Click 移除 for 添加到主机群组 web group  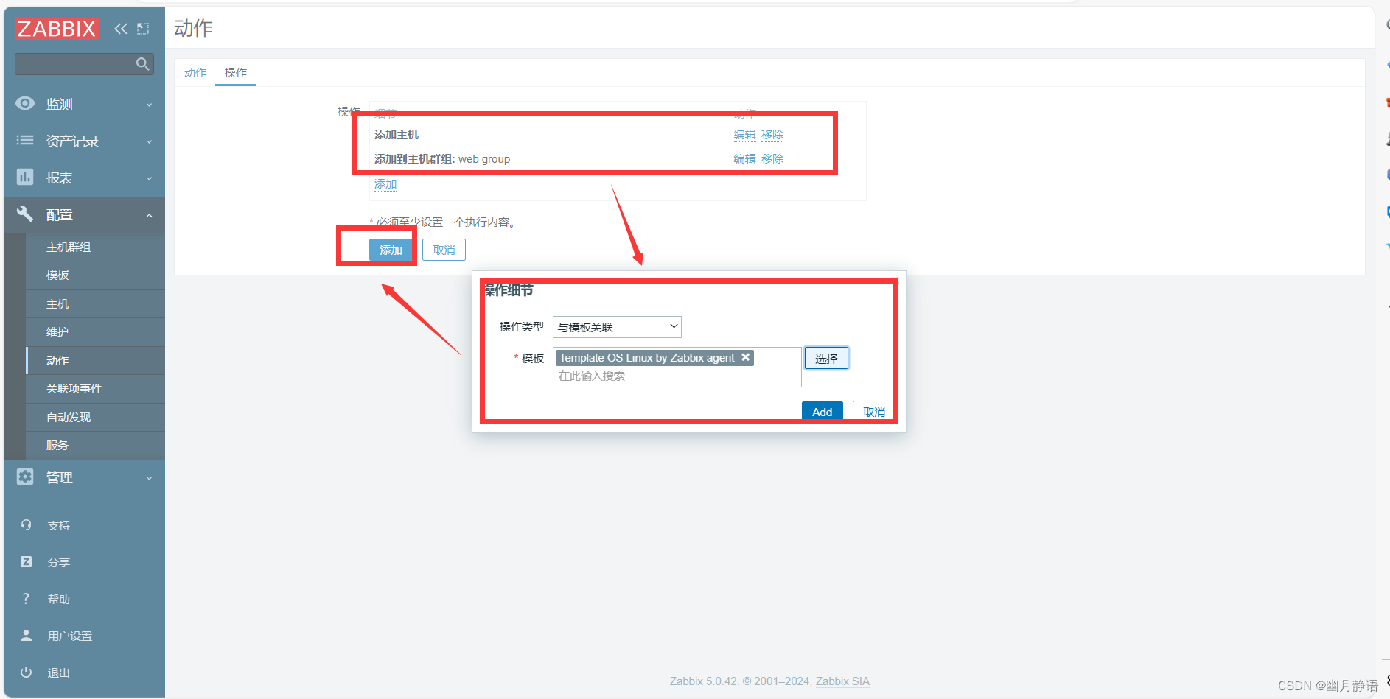tap(772, 159)
